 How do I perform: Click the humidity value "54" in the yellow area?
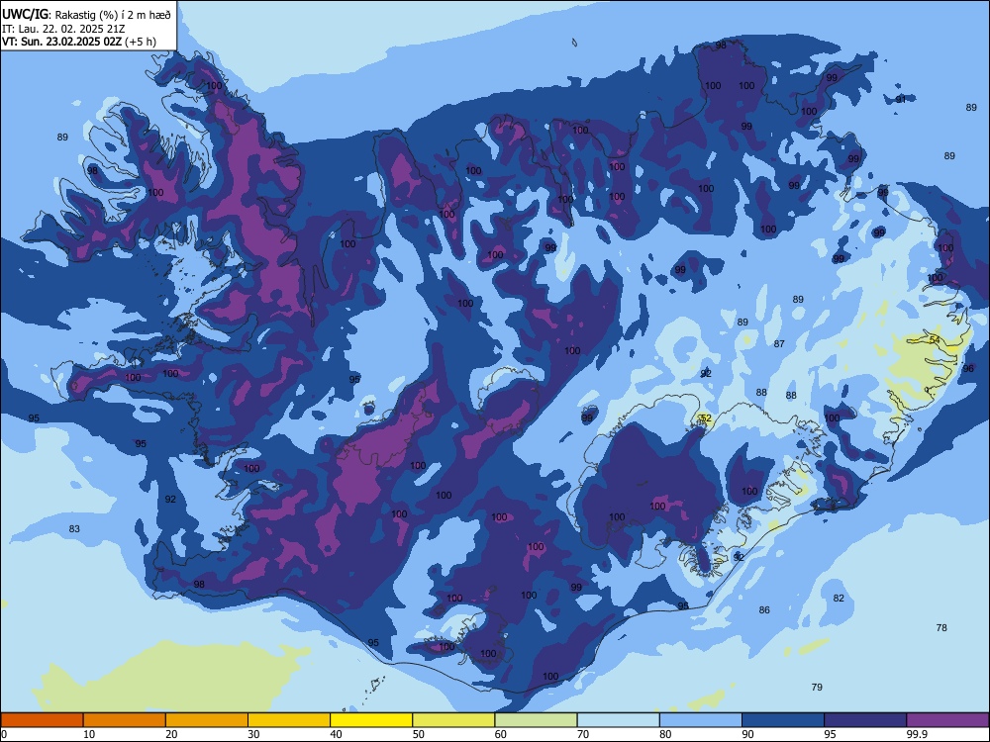pos(936,340)
